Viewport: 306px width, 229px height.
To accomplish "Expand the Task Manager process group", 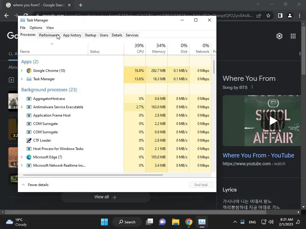I will [x=22, y=79].
